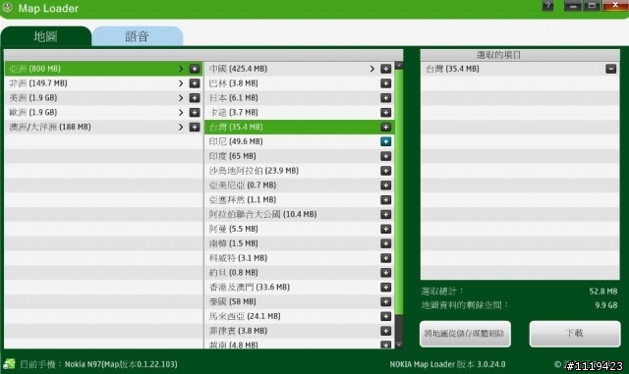Click the 52.8 MB selection total value
This screenshot has width=629, height=374.
point(602,292)
